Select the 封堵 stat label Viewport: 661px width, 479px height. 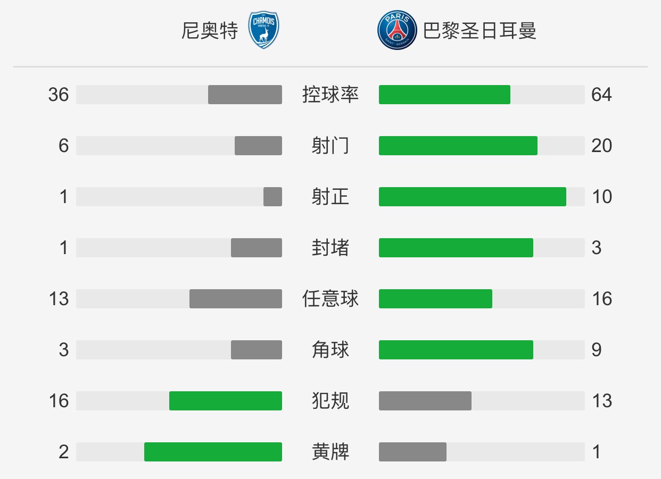click(x=330, y=248)
